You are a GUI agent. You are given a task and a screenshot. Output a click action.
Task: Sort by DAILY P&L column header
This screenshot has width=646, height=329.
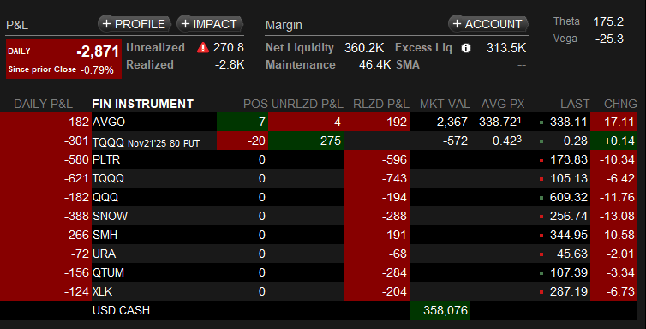[43, 104]
